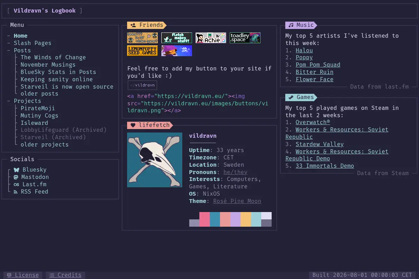Viewport: 419px width, 279px height.
Task: Click the small ~/vildravn site button image
Action: click(x=142, y=85)
